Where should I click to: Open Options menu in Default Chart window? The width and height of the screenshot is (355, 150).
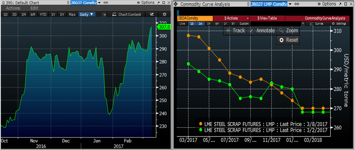(x=146, y=3)
